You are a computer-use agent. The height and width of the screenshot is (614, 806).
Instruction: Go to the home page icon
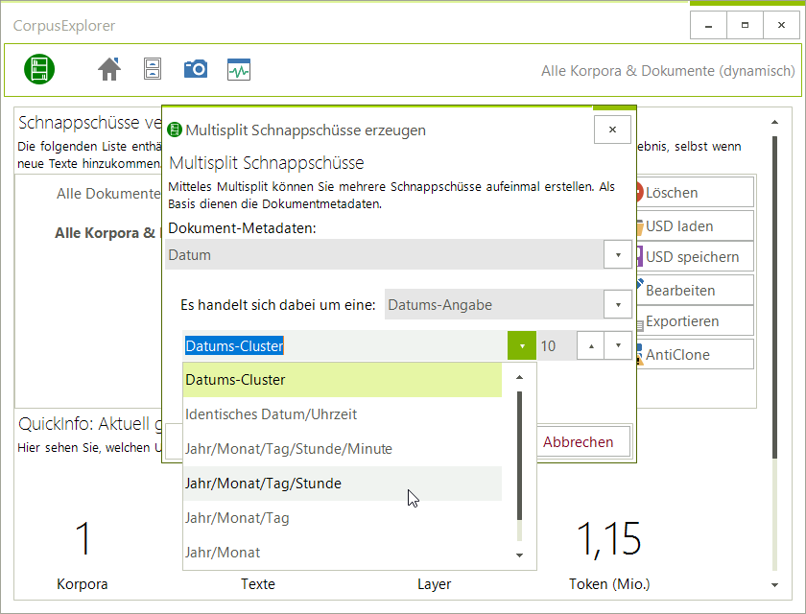(x=109, y=69)
